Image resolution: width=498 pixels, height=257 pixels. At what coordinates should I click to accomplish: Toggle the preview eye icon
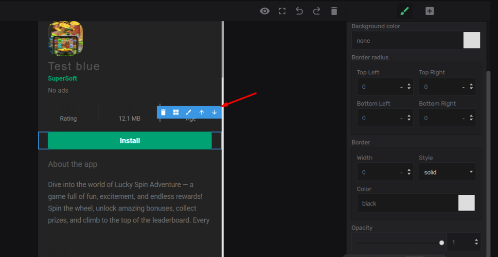tap(265, 11)
